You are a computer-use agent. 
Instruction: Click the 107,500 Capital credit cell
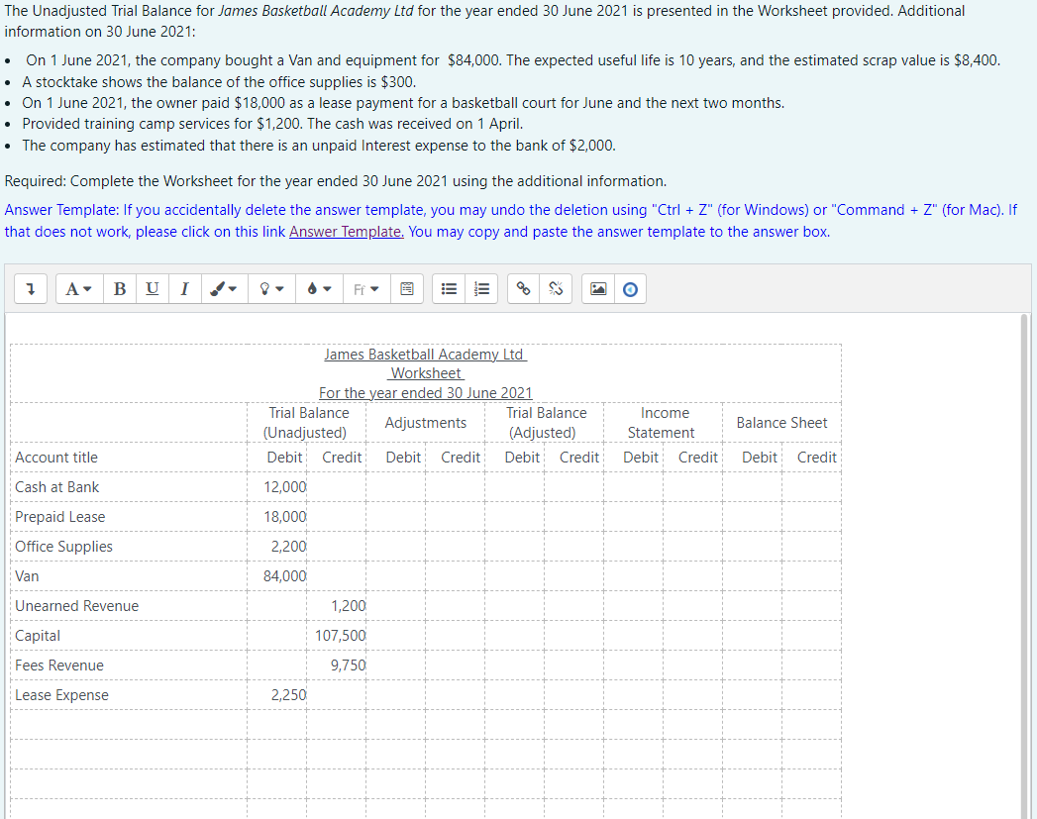pyautogui.click(x=337, y=636)
